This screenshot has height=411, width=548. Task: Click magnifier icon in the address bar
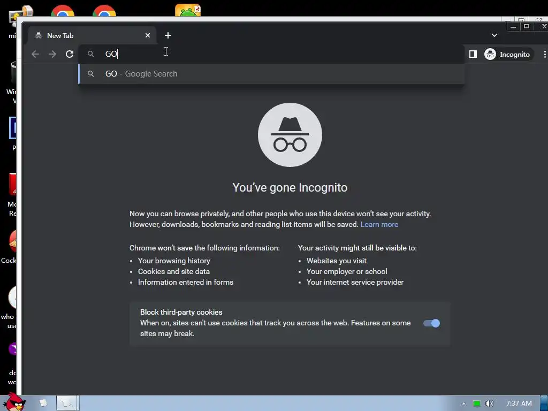(x=91, y=54)
